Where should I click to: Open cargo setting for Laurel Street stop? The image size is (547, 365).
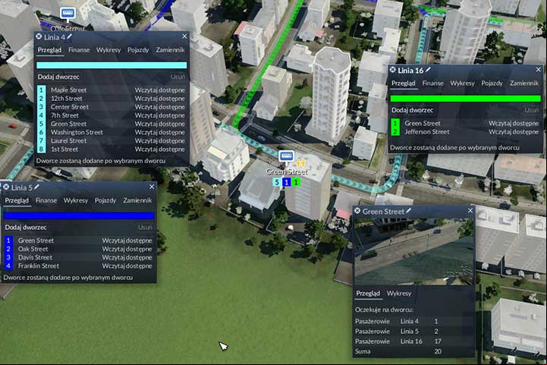click(160, 140)
